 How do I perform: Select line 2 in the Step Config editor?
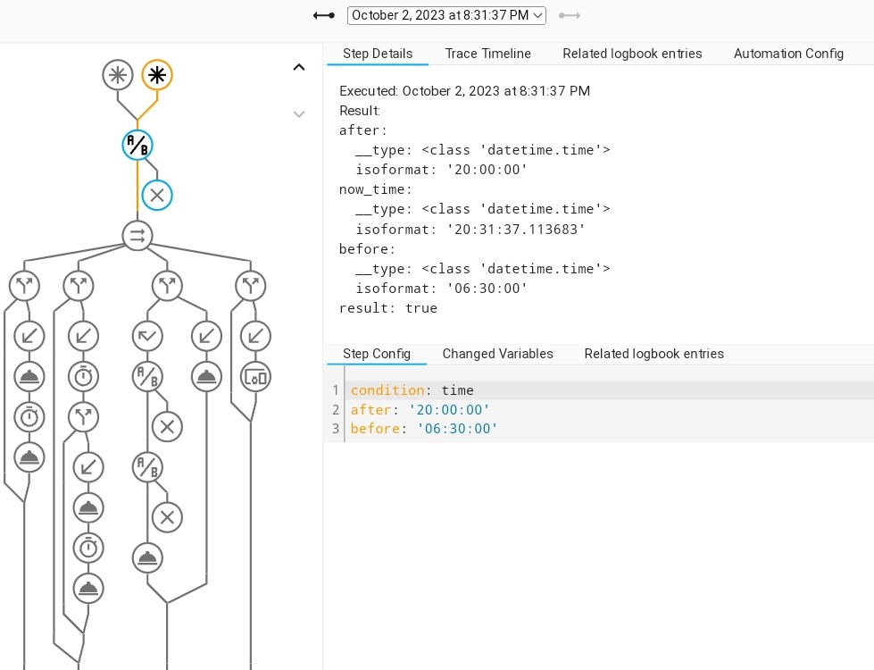point(420,410)
